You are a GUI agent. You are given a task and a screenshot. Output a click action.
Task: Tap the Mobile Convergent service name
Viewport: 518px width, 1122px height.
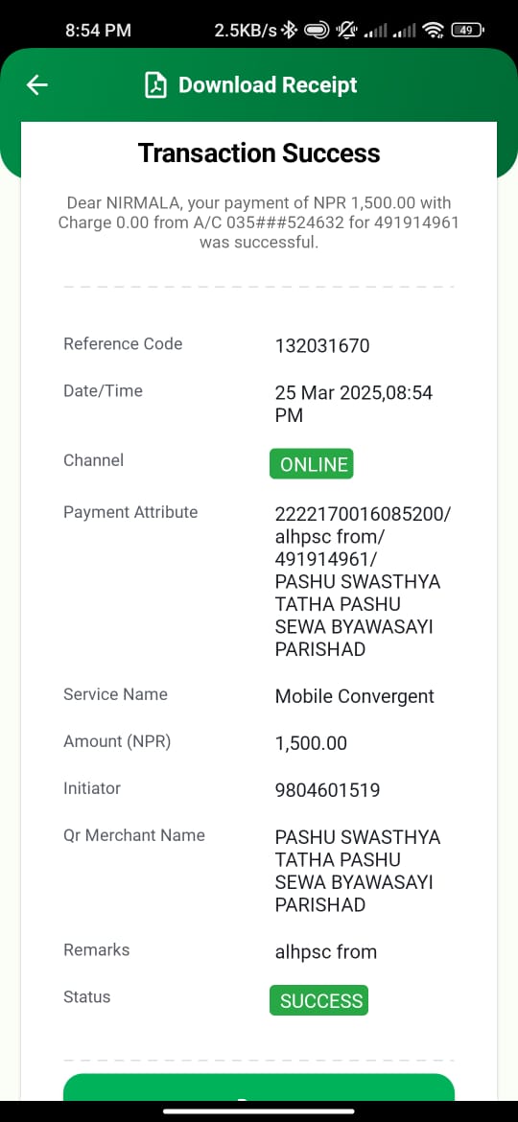[354, 696]
